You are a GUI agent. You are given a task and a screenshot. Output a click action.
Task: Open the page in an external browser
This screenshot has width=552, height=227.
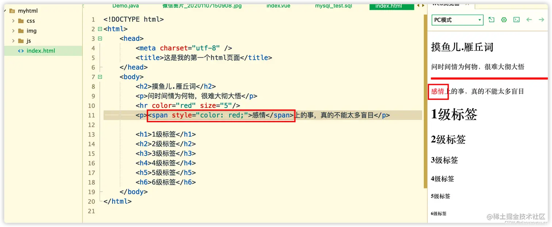pos(491,20)
